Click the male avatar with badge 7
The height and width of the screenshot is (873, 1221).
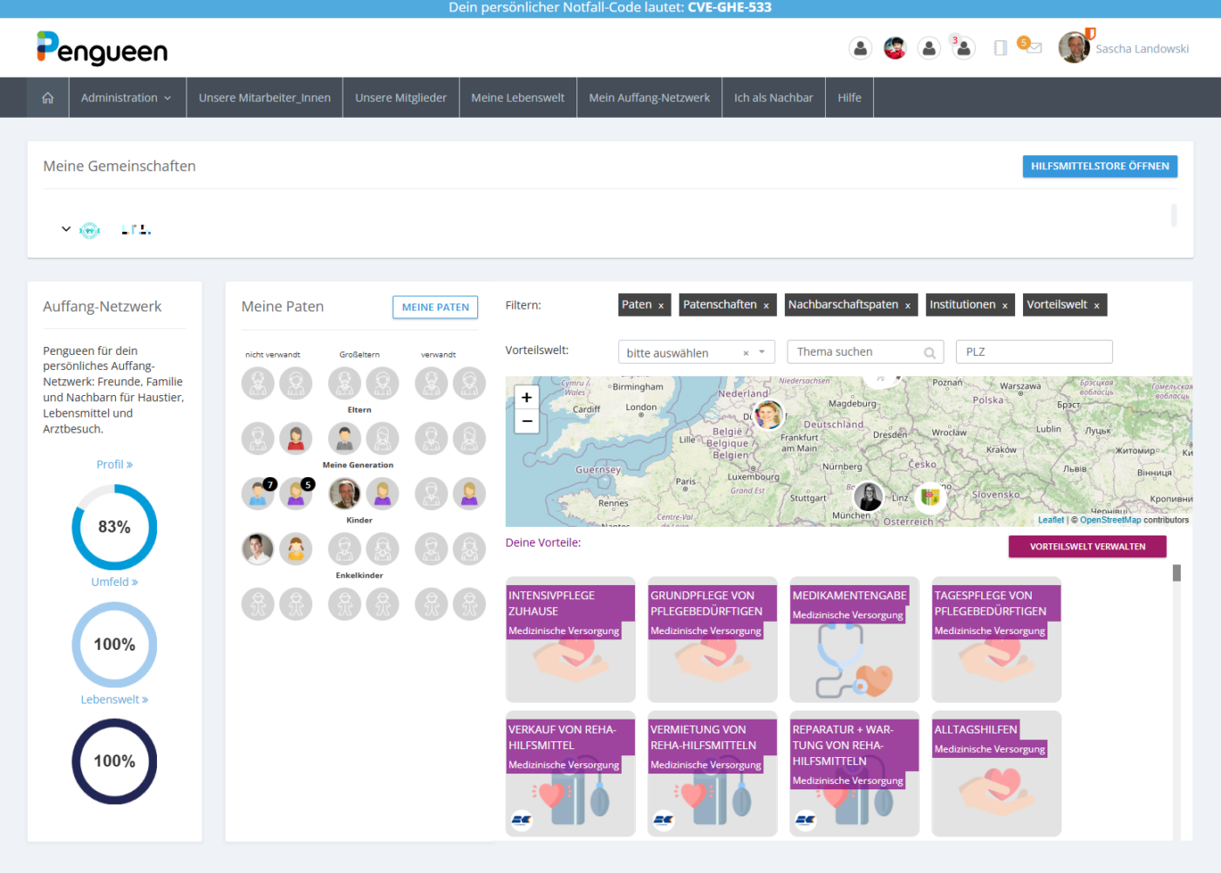tap(257, 494)
